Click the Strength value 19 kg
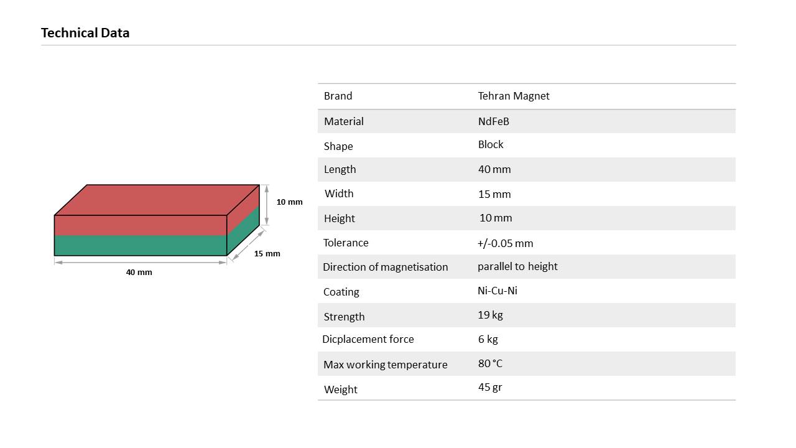This screenshot has width=796, height=448. [490, 315]
